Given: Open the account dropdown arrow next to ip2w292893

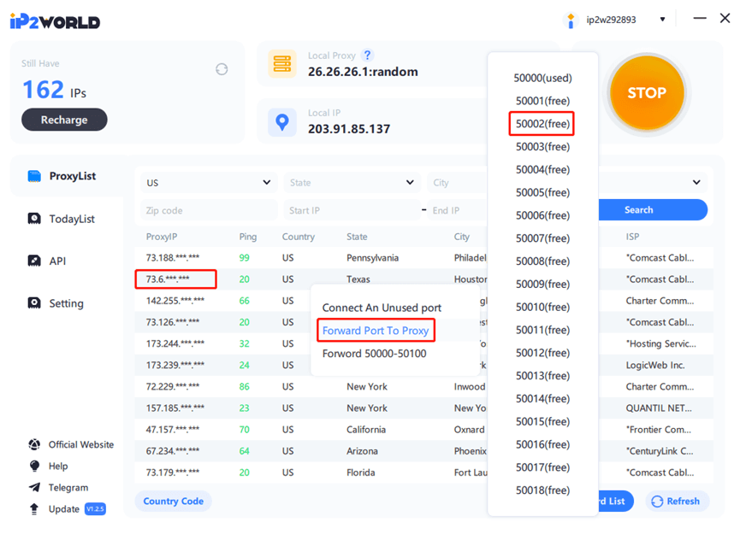Looking at the screenshot, I should [663, 20].
